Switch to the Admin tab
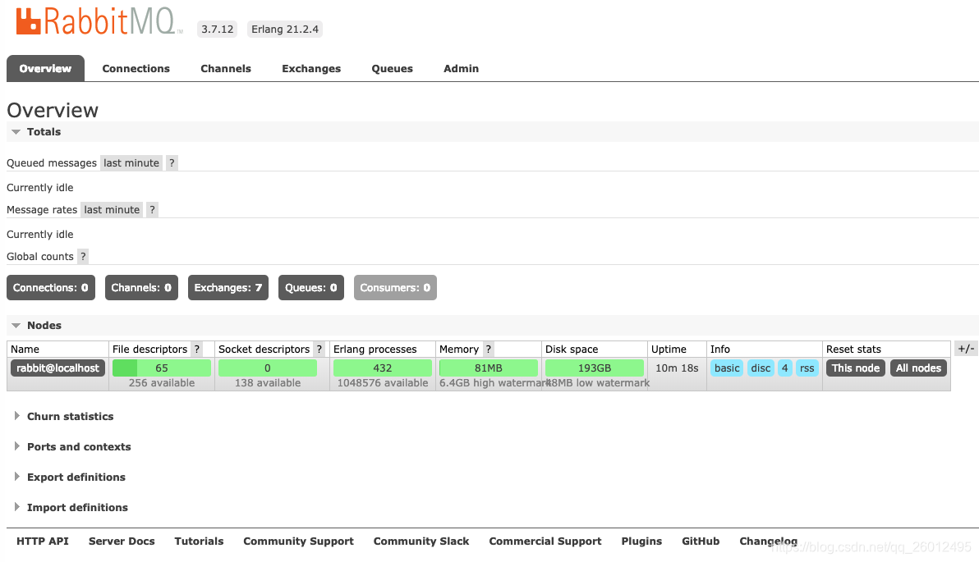 click(x=461, y=68)
